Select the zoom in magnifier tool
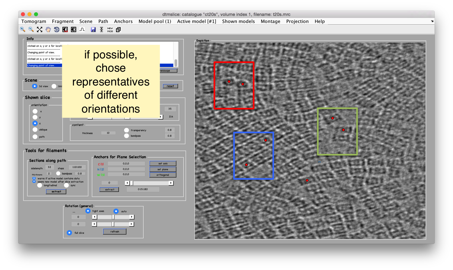The width and height of the screenshot is (453, 270). [23, 29]
